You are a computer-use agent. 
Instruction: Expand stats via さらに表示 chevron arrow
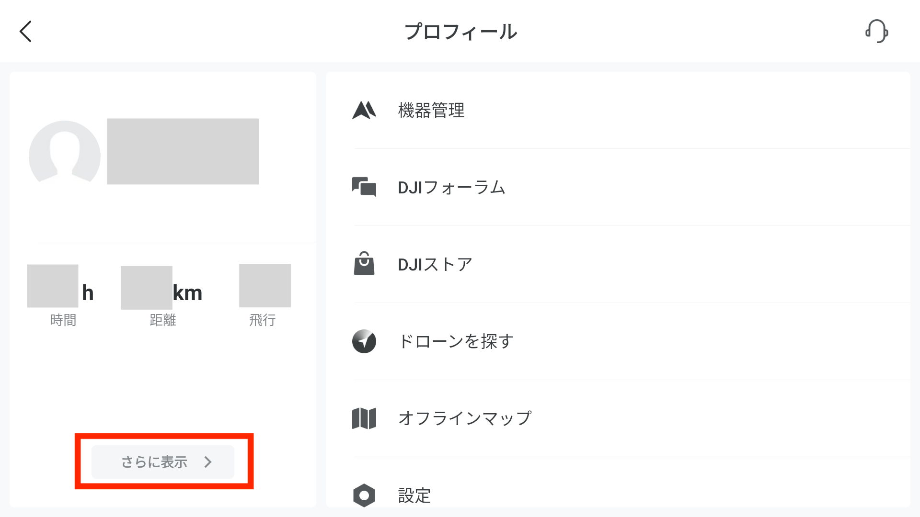[207, 462]
